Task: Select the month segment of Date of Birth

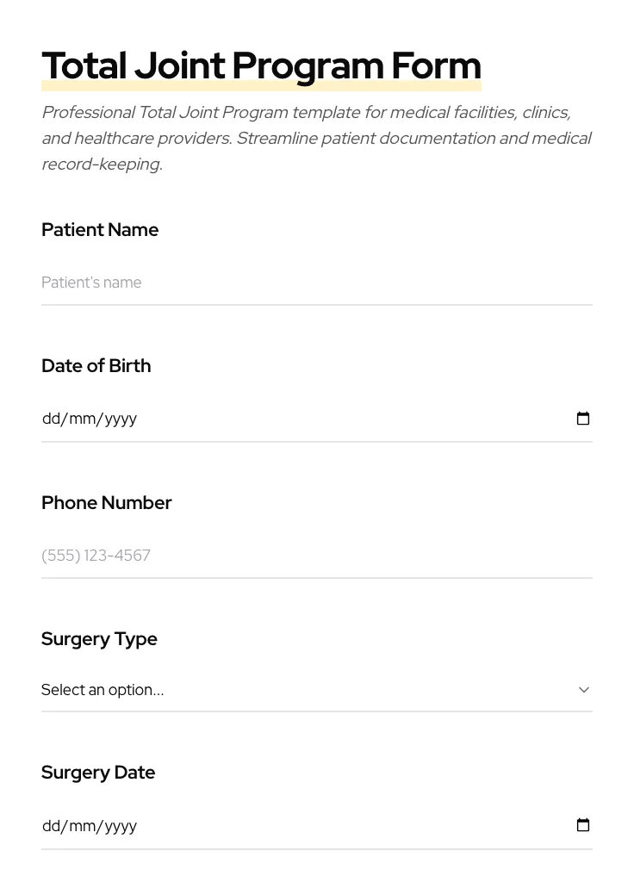Action: [83, 419]
